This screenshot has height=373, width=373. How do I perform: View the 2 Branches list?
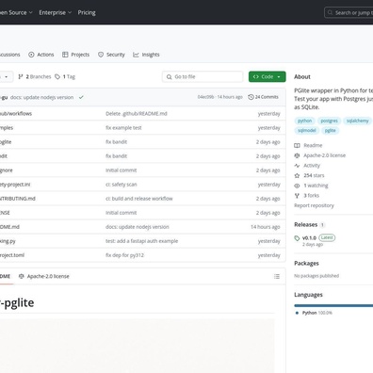coord(35,76)
